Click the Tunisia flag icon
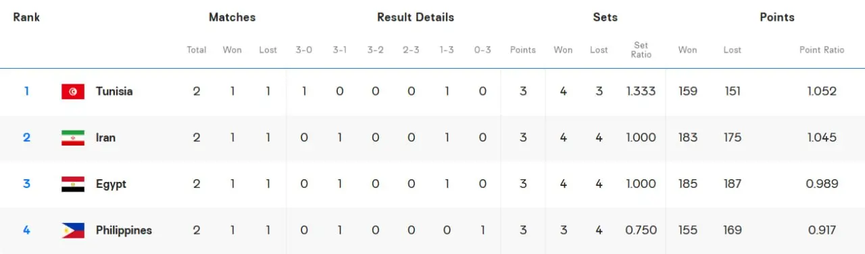This screenshot has height=254, width=865. 73,92
